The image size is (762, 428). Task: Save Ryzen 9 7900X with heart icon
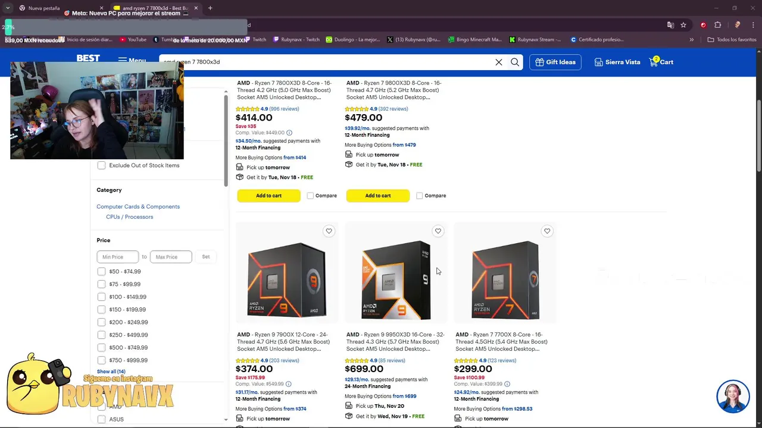click(329, 231)
